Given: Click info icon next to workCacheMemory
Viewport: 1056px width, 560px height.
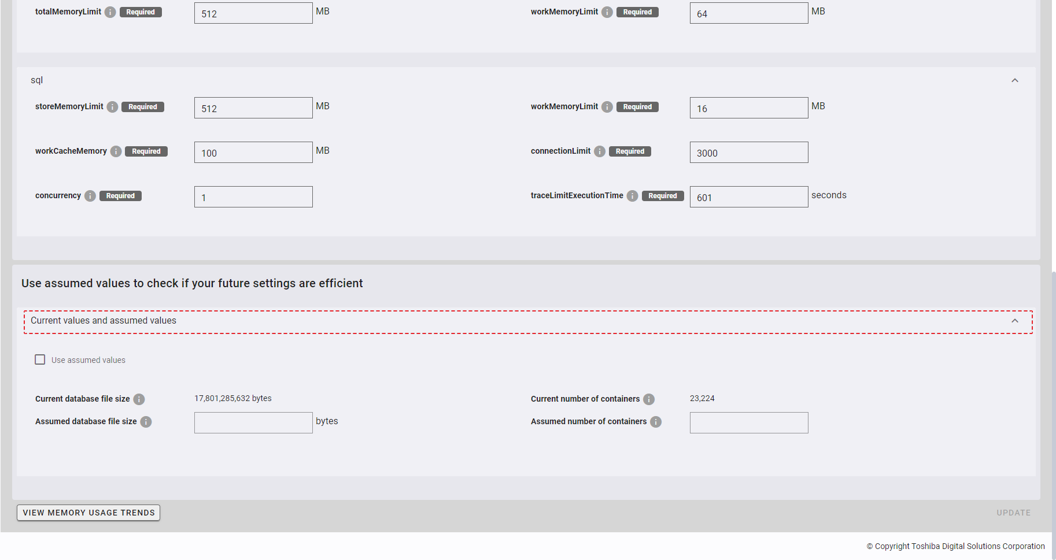Looking at the screenshot, I should click(x=116, y=151).
